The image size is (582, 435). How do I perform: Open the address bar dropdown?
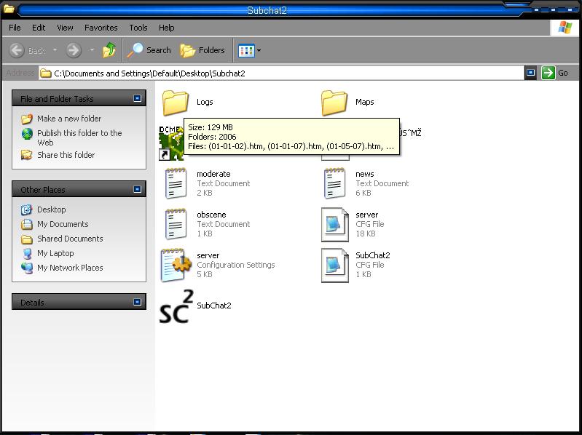531,73
